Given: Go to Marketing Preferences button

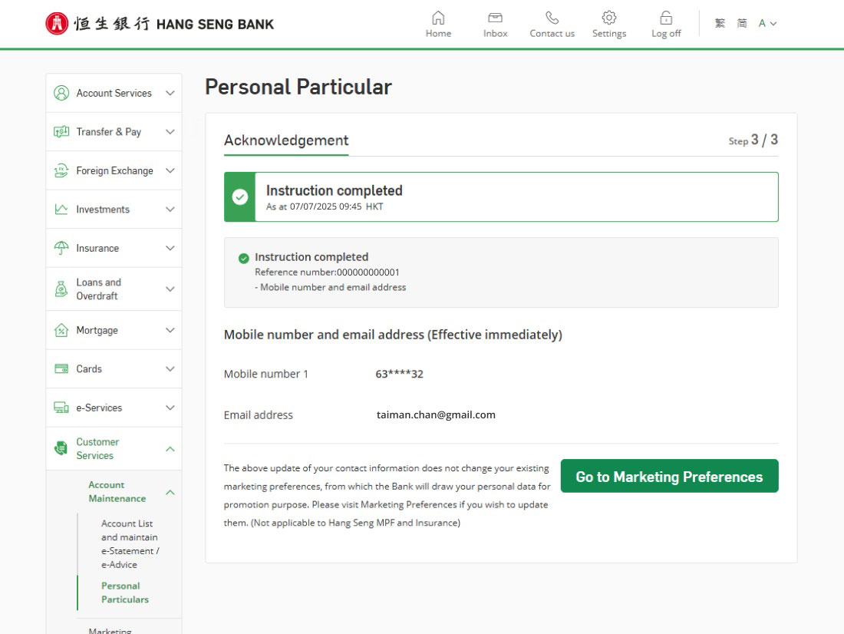Looking at the screenshot, I should tap(669, 477).
